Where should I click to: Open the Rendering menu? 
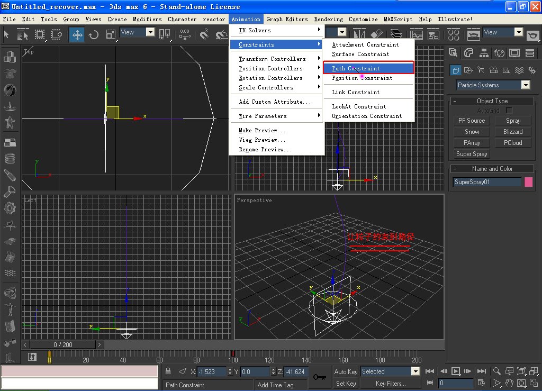tap(328, 20)
